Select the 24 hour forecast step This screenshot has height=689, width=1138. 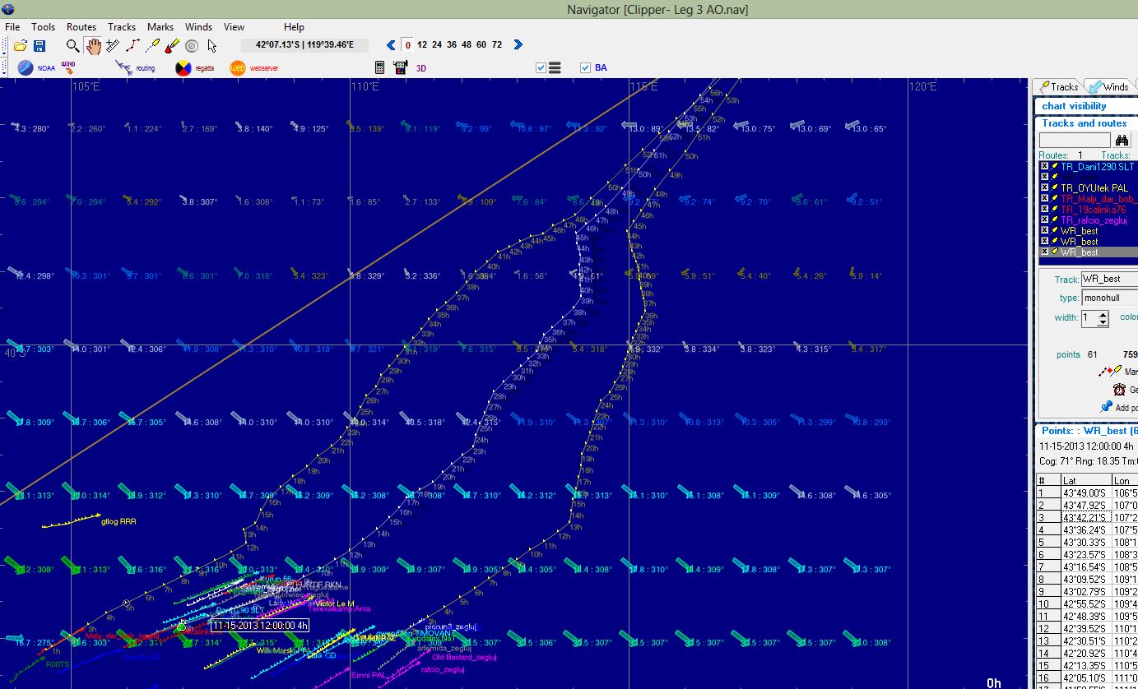[437, 45]
